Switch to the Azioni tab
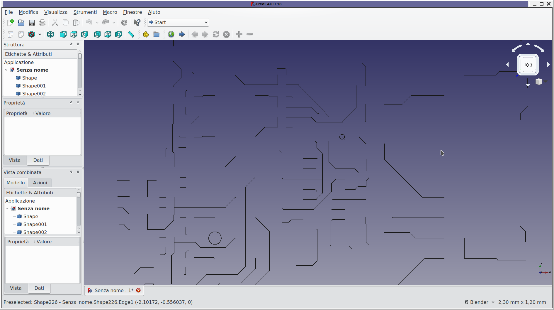 coord(40,183)
